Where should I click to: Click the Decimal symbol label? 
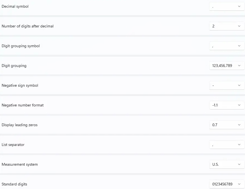[15, 7]
